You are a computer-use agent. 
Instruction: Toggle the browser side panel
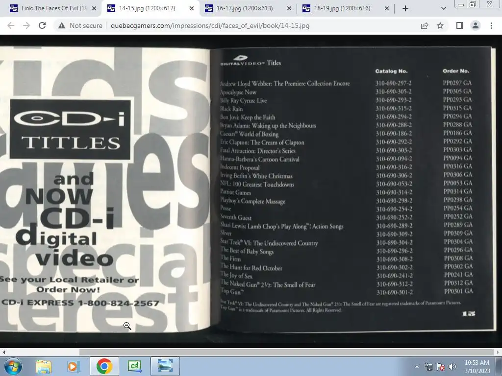tap(460, 25)
